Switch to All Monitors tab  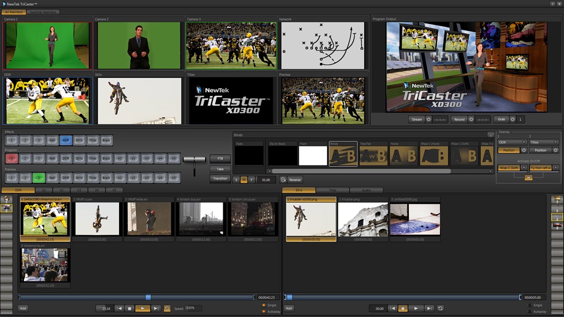click(14, 12)
